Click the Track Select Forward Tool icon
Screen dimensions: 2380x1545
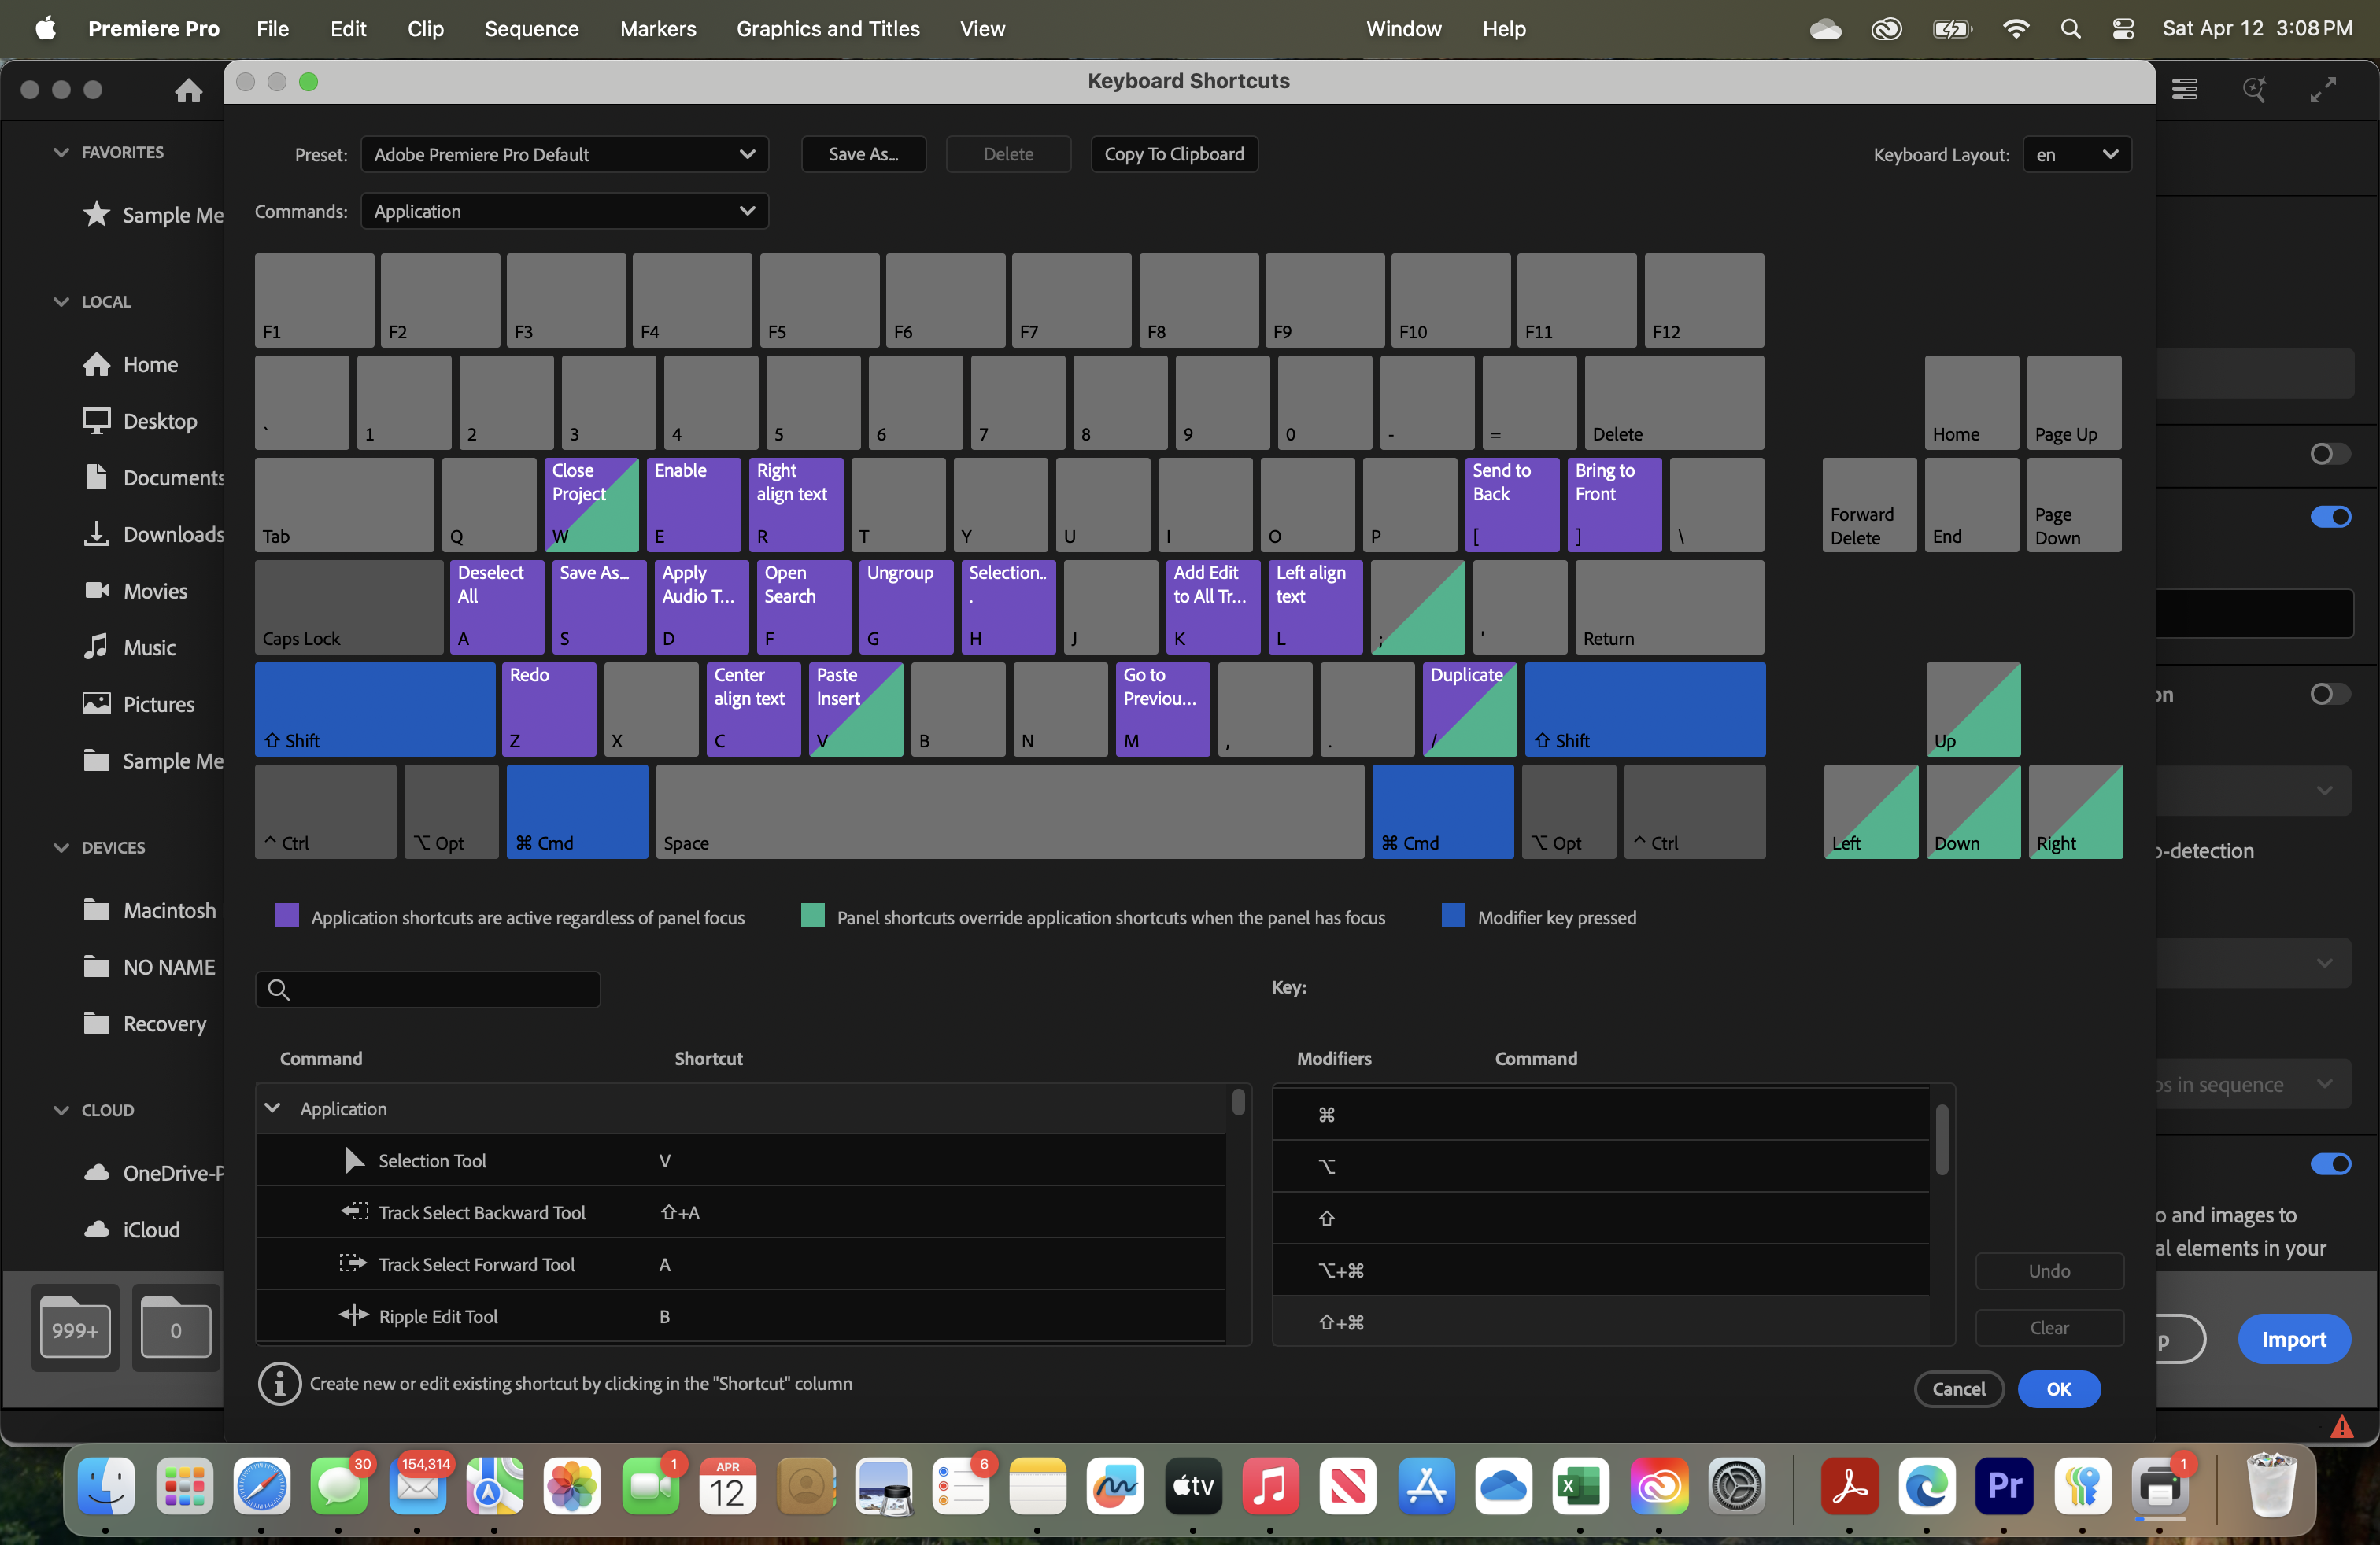(353, 1263)
